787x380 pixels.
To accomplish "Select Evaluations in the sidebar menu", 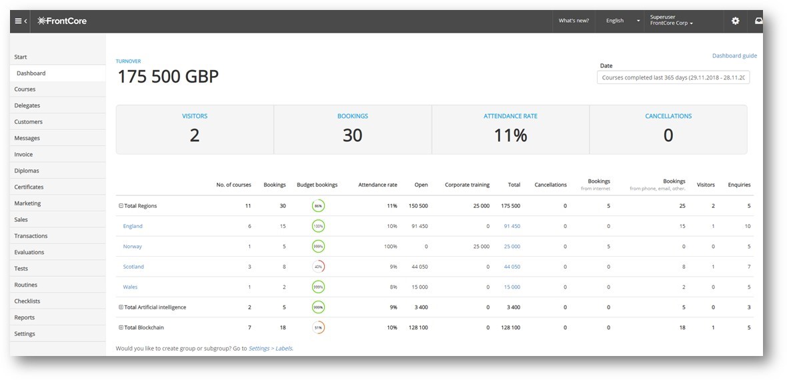I will tap(29, 252).
